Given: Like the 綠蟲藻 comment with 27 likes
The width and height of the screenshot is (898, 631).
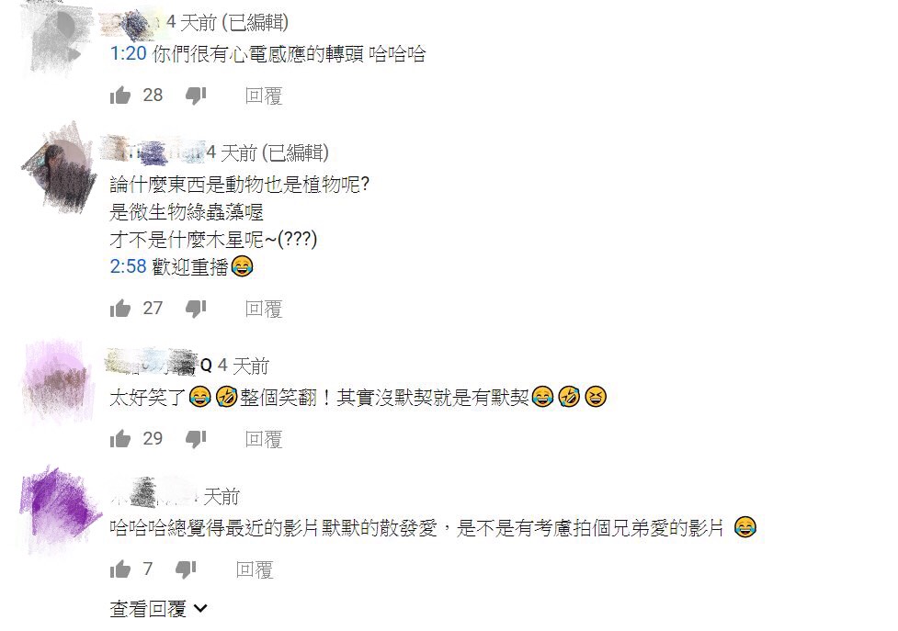Looking at the screenshot, I should [120, 309].
